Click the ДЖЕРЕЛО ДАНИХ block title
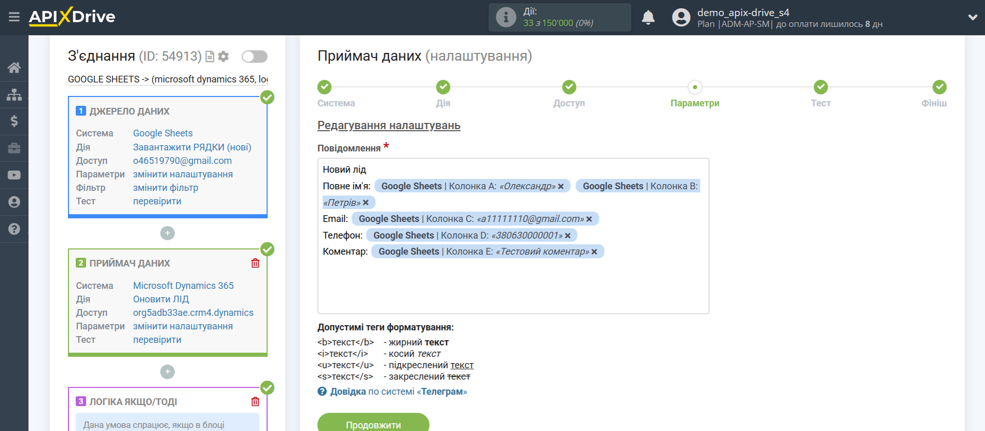Screen dimensions: 985x431 point(129,112)
